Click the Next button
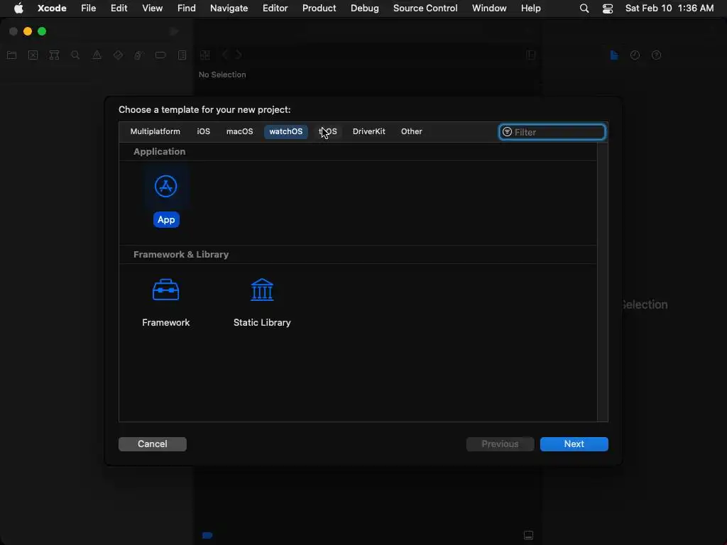The height and width of the screenshot is (545, 727). point(574,444)
